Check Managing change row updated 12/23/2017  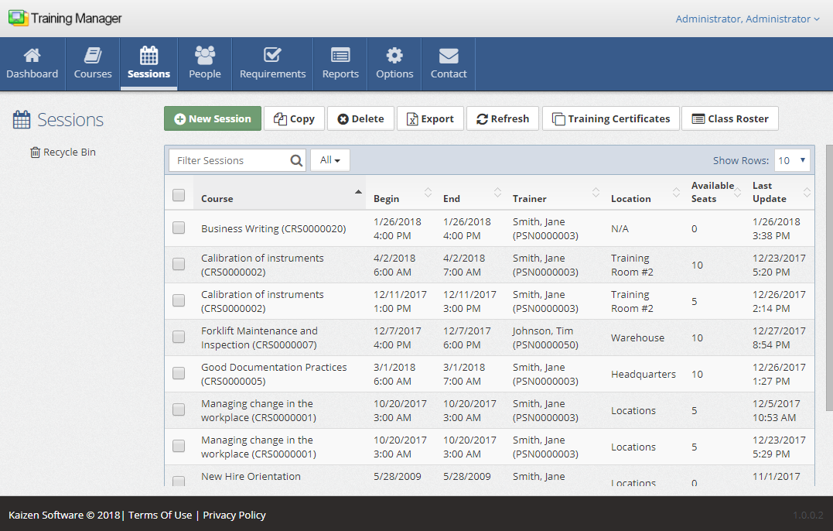tap(179, 447)
